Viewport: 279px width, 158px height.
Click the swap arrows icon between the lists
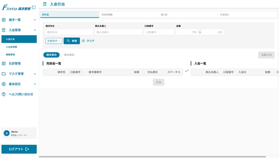[187, 71]
